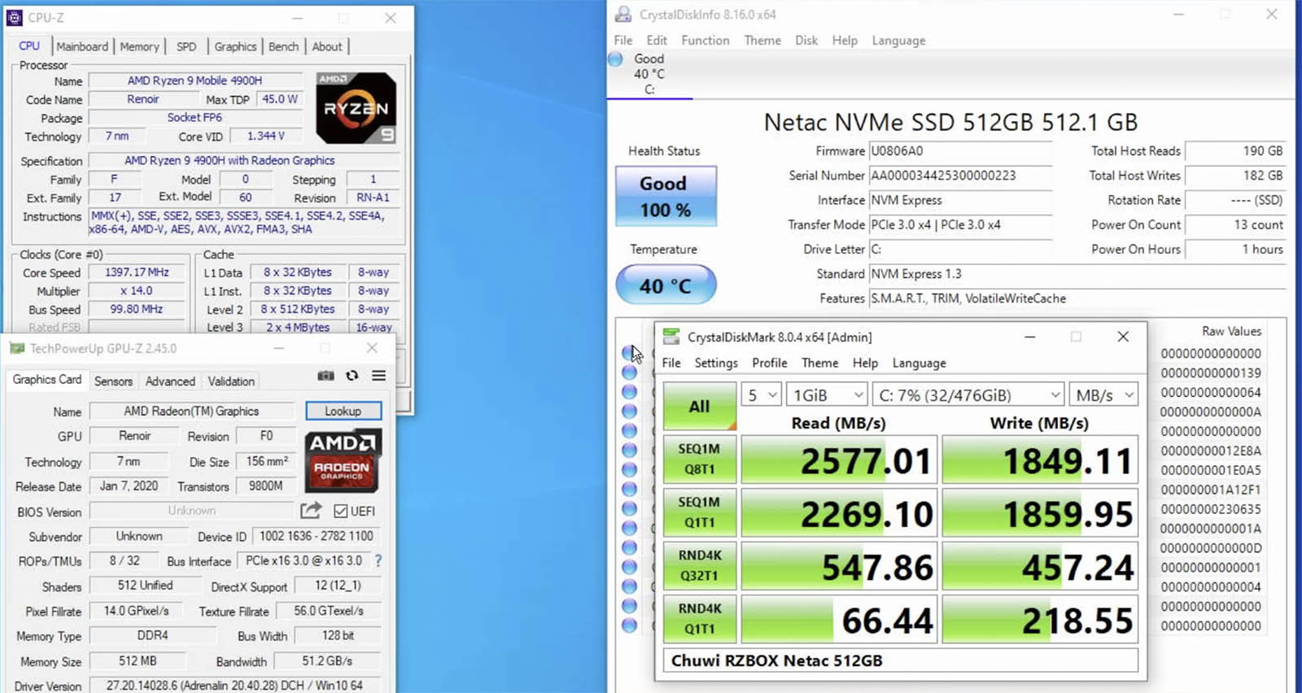The width and height of the screenshot is (1302, 693).
Task: Click the GPU-Z refresh icon
Action: coord(352,376)
